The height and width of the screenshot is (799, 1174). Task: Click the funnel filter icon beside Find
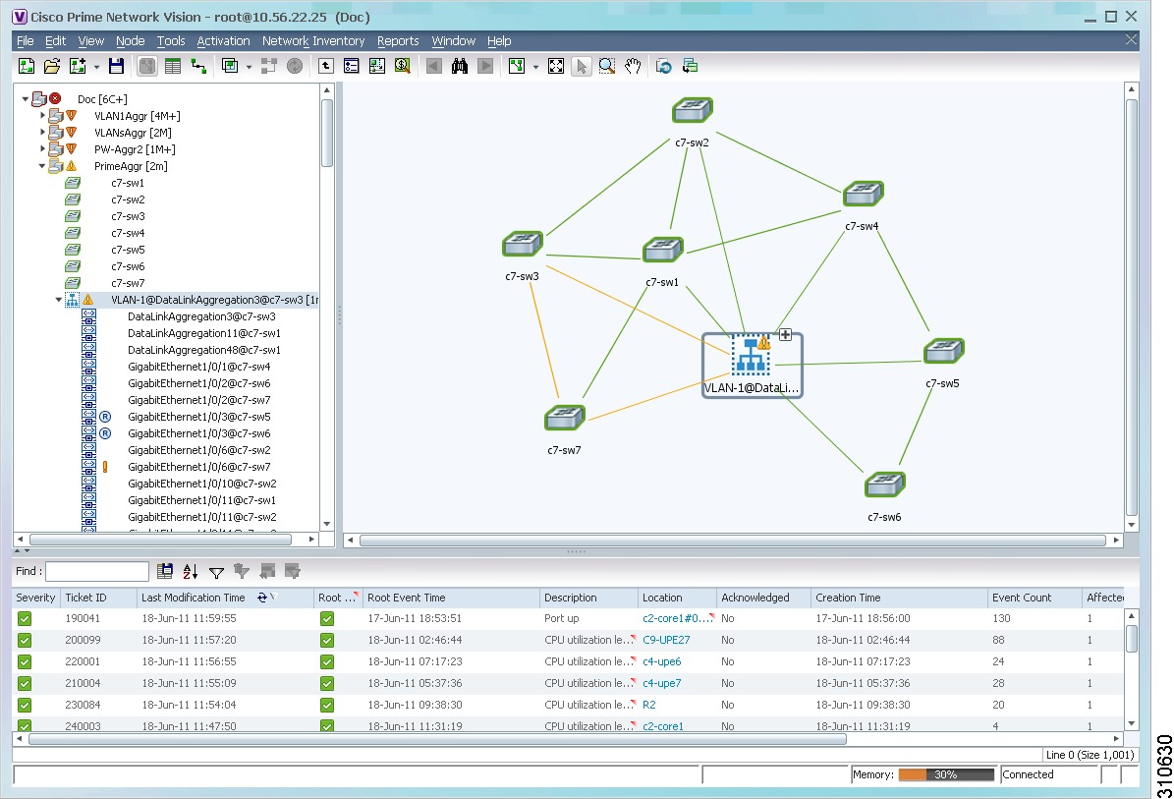pos(216,572)
